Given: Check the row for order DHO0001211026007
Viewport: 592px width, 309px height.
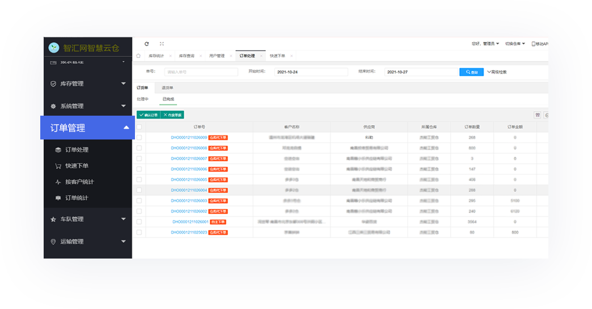Looking at the screenshot, I should pos(139,159).
